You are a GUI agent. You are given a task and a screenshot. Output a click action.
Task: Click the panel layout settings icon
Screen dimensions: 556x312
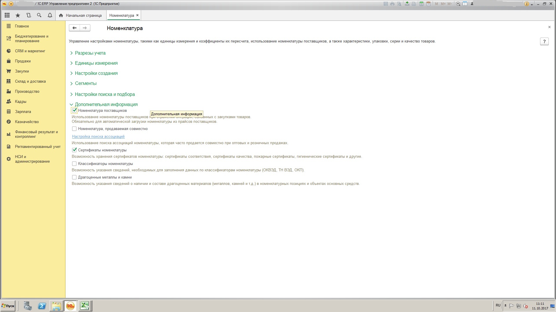465,4
